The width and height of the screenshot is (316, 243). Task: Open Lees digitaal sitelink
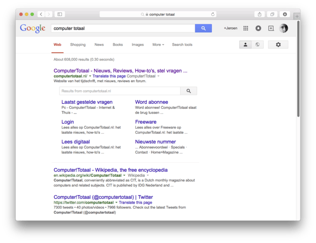coord(75,142)
